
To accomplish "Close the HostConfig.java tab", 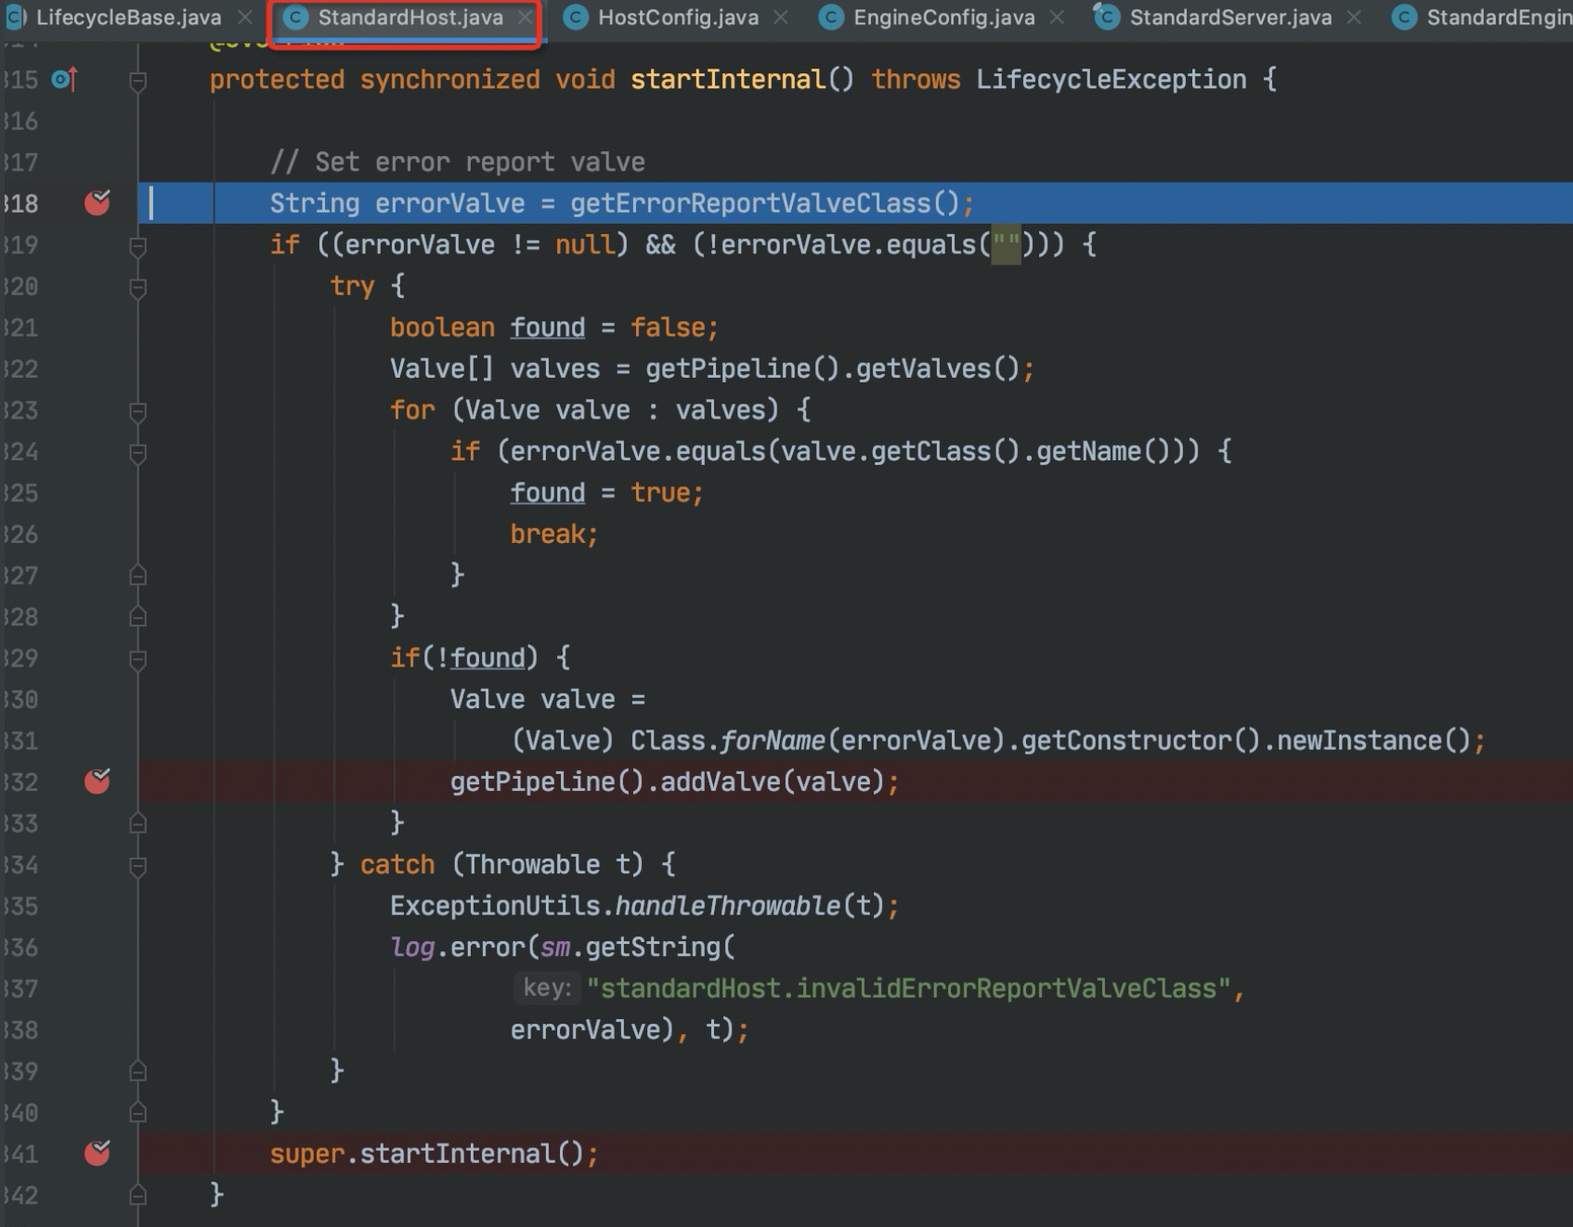I will (x=781, y=18).
